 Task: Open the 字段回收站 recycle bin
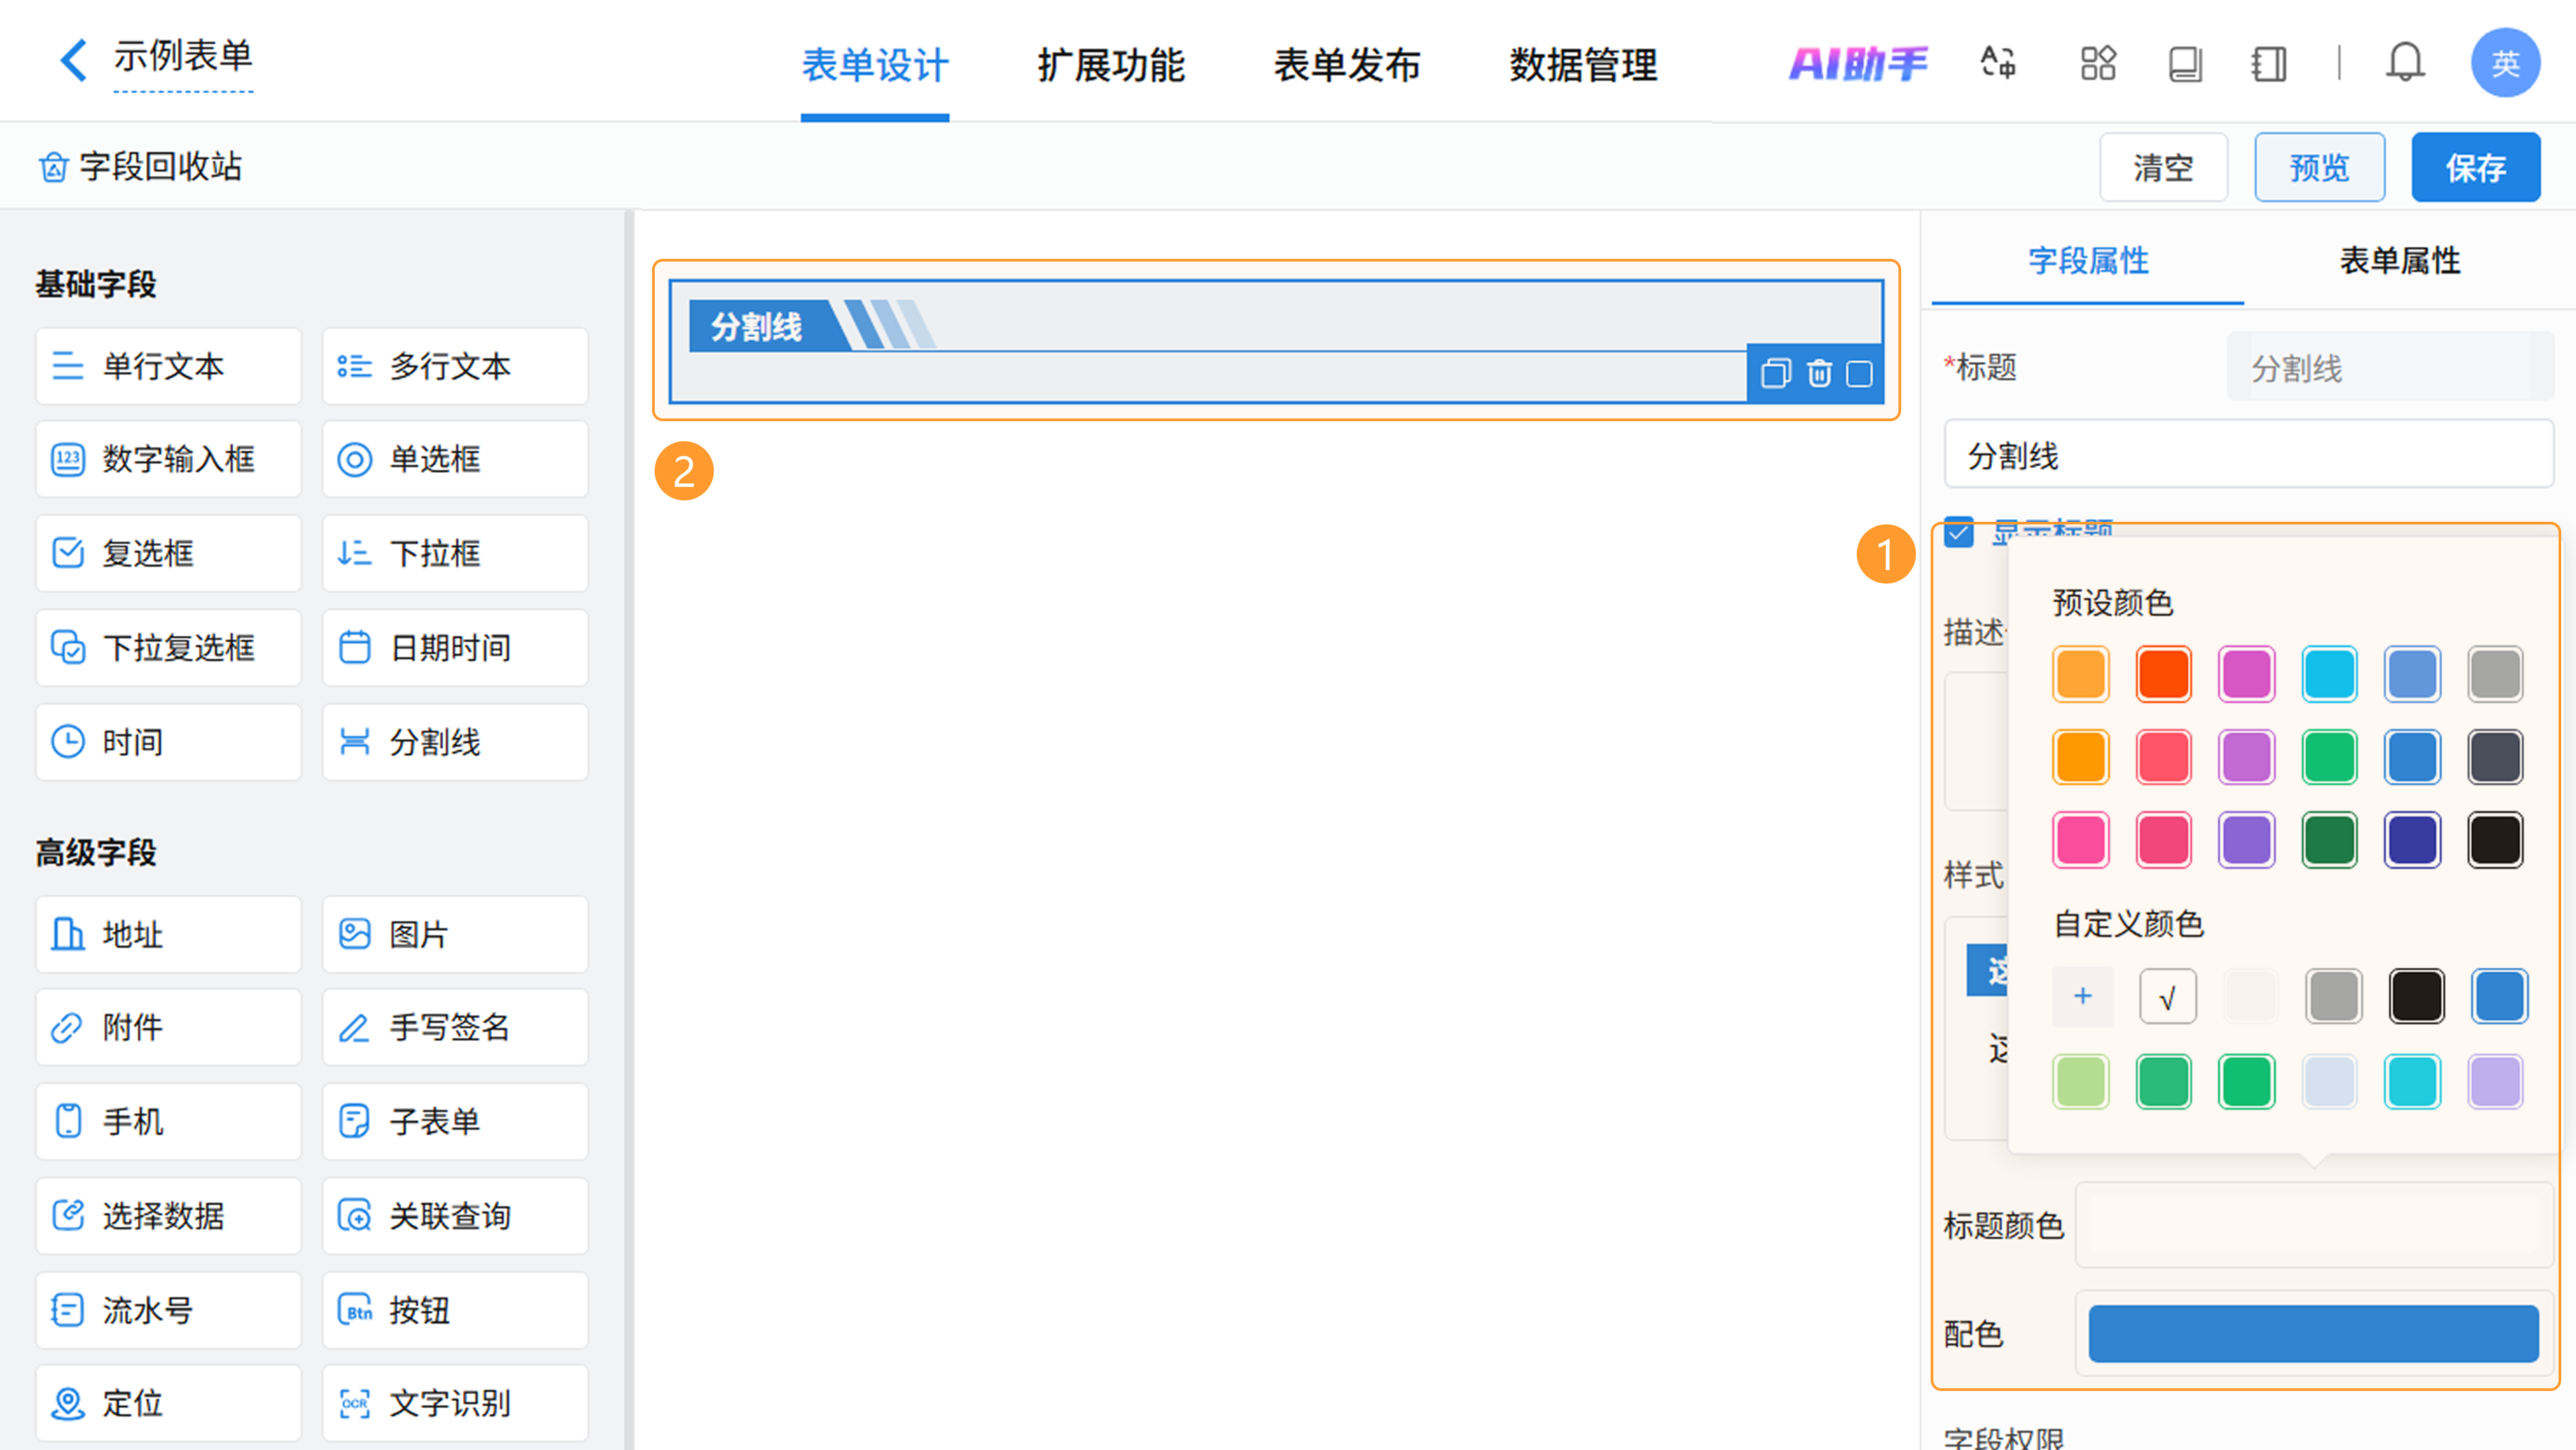point(140,166)
